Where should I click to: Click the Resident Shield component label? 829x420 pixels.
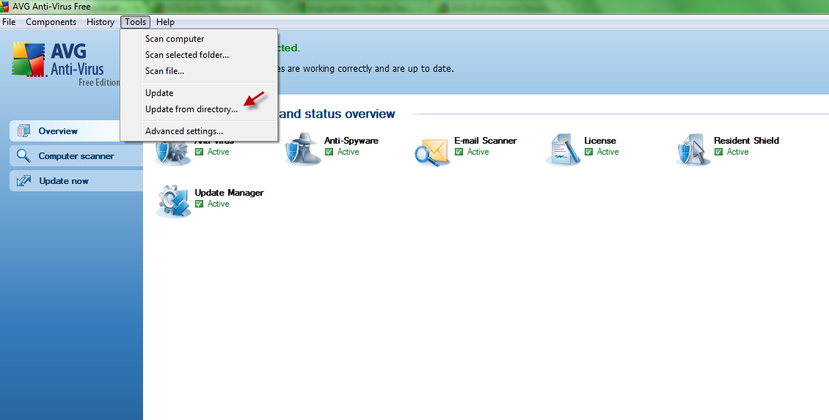(x=746, y=141)
